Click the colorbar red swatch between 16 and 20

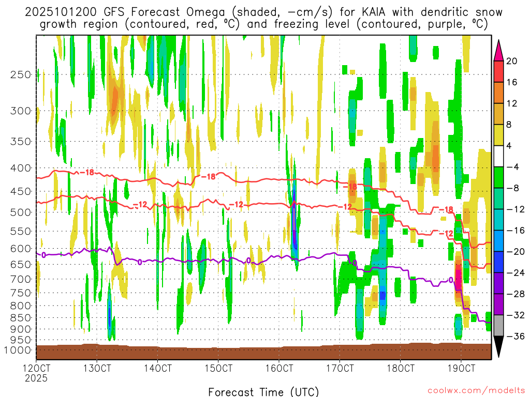click(498, 71)
